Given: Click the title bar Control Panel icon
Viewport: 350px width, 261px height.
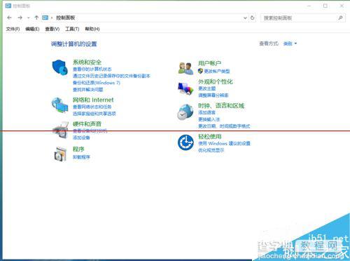Looking at the screenshot, I should [8, 6].
